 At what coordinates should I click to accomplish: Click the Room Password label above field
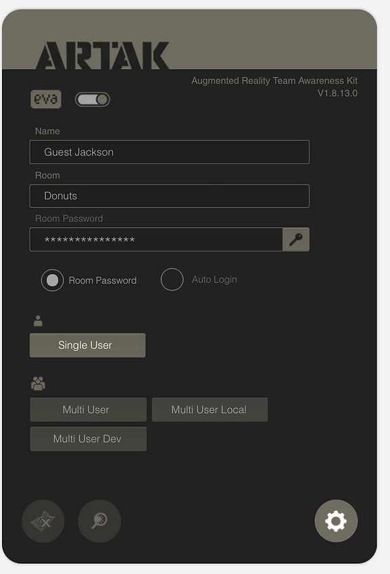[69, 218]
